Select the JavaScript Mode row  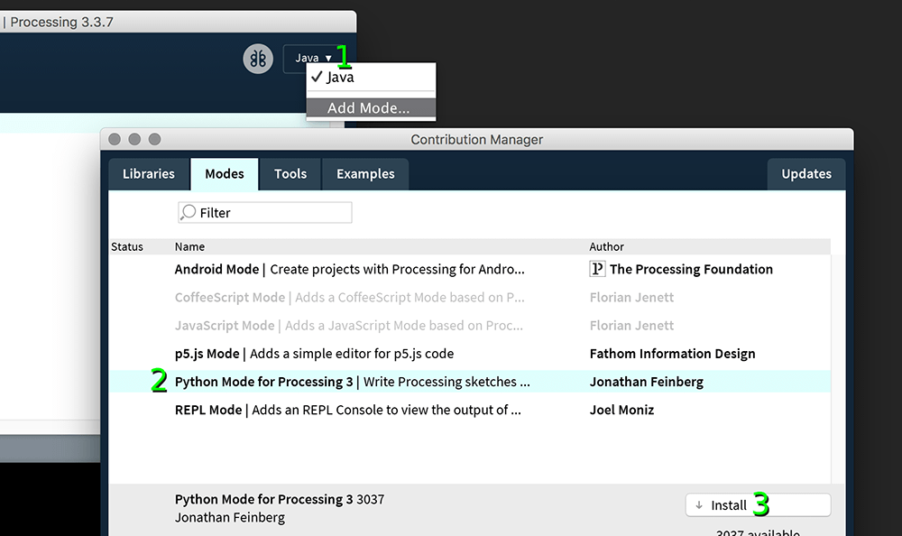(x=470, y=325)
